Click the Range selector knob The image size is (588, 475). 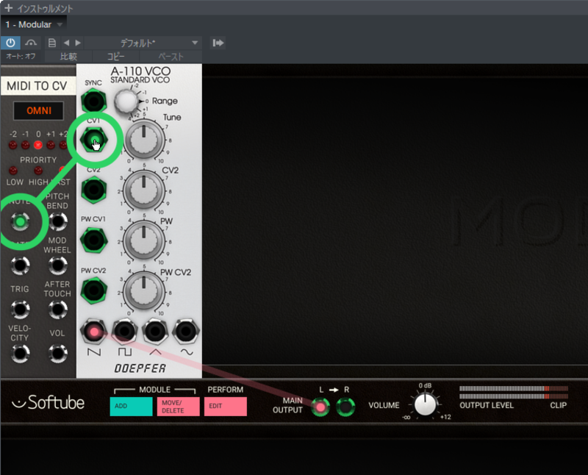(x=126, y=101)
